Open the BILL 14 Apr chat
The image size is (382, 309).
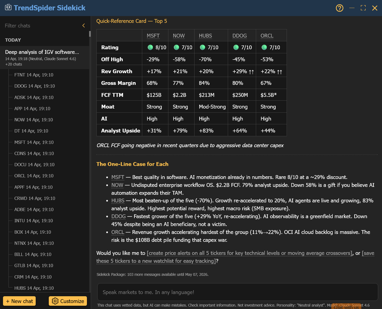[x=33, y=254]
